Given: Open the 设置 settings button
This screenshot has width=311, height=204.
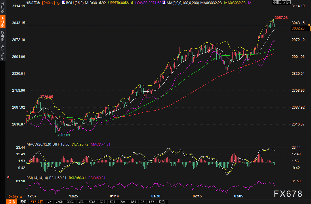Looking at the screenshot, I should [x=162, y=202].
